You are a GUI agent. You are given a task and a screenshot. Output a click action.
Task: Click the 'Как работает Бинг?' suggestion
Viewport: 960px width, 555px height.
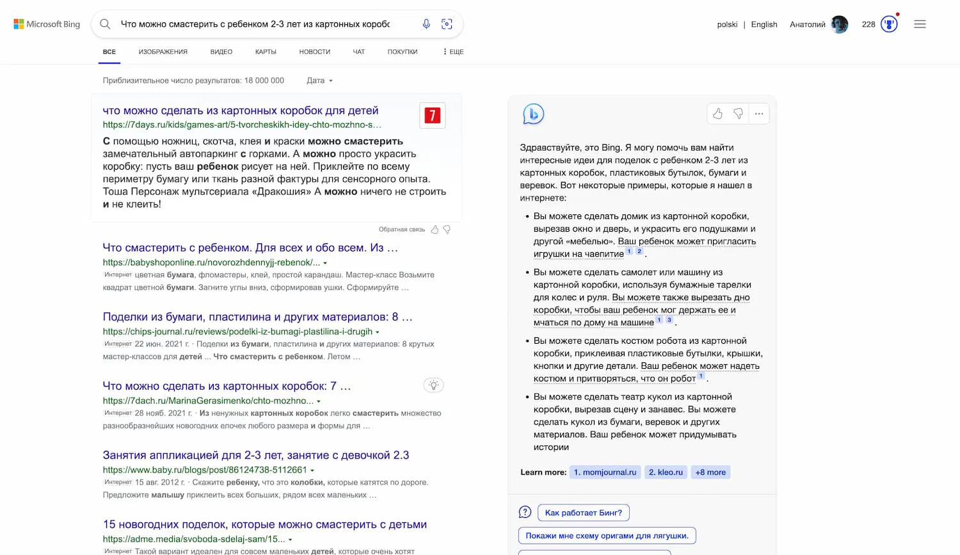pyautogui.click(x=584, y=513)
